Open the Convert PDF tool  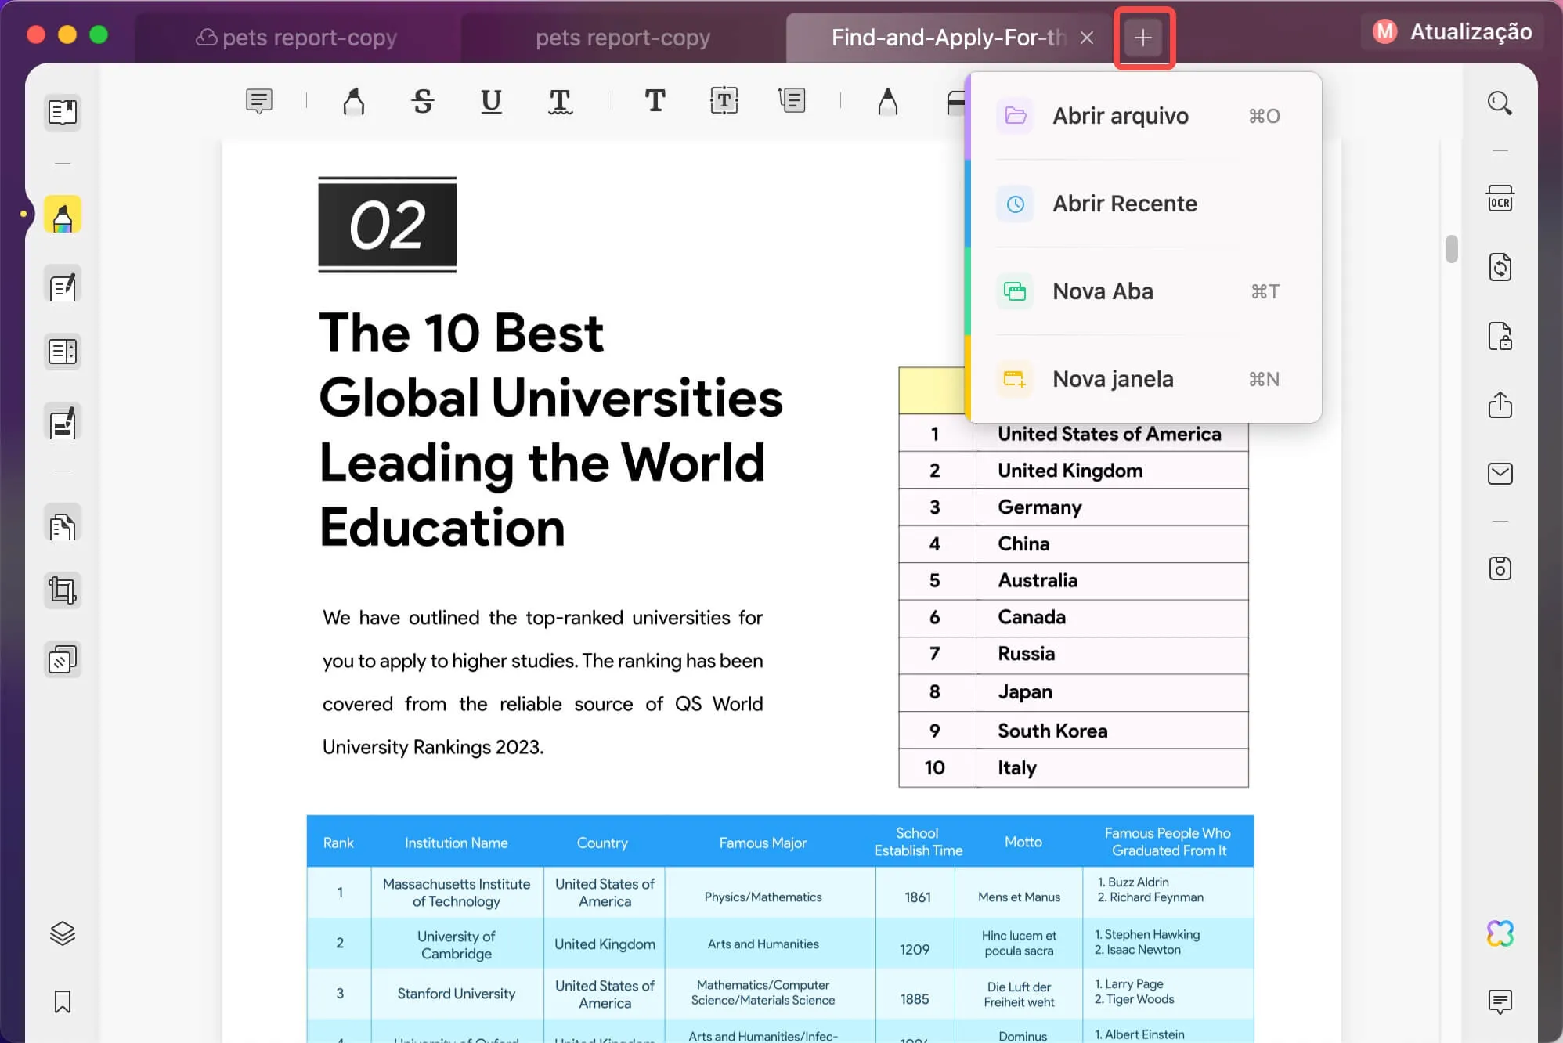1500,267
